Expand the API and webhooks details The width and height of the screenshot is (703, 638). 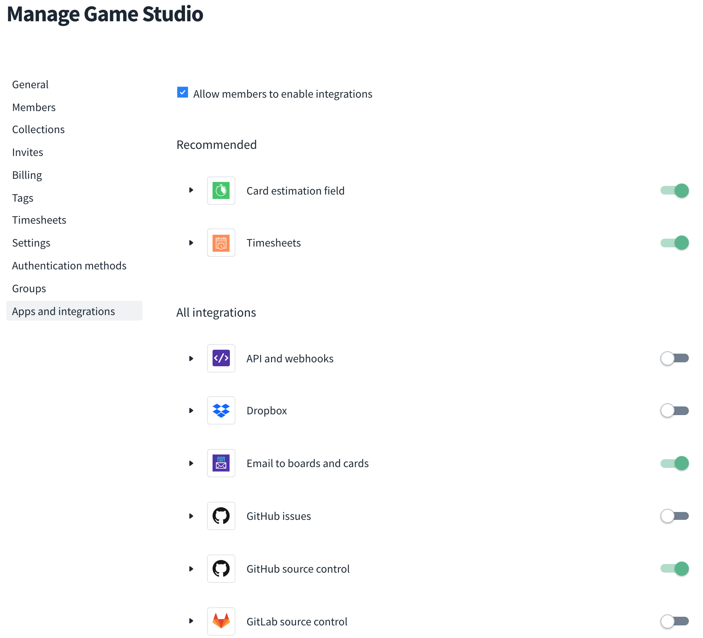(x=192, y=358)
